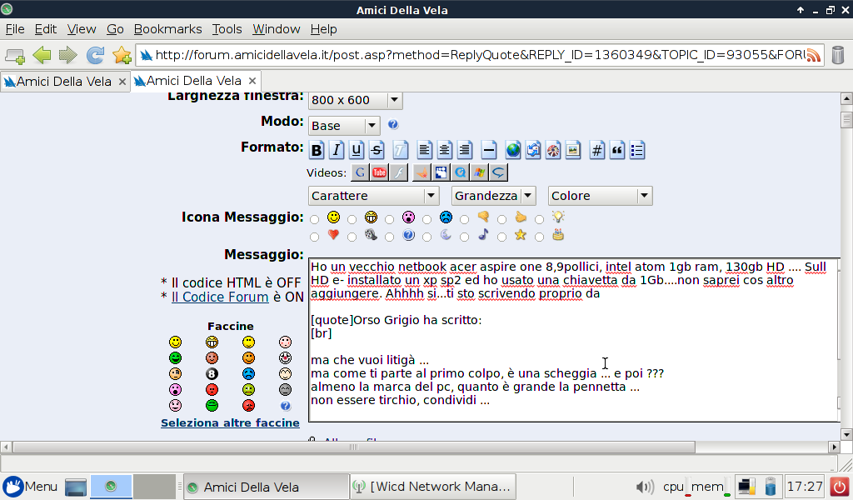The width and height of the screenshot is (853, 500).
Task: Insert bulleted list
Action: click(637, 150)
